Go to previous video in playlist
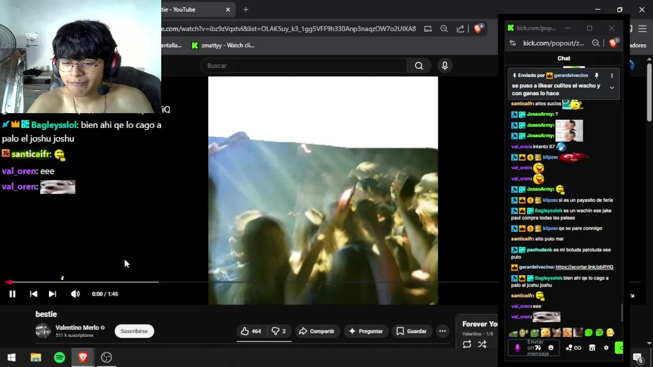This screenshot has width=653, height=367. [x=34, y=294]
